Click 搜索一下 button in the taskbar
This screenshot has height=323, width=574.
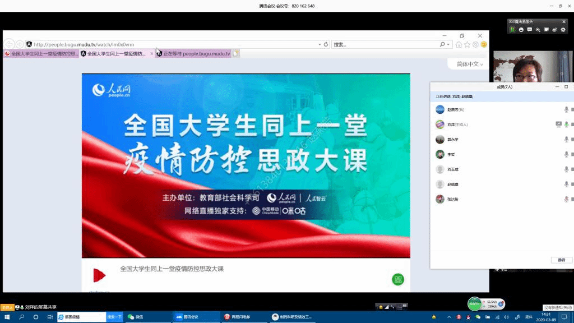tap(114, 317)
